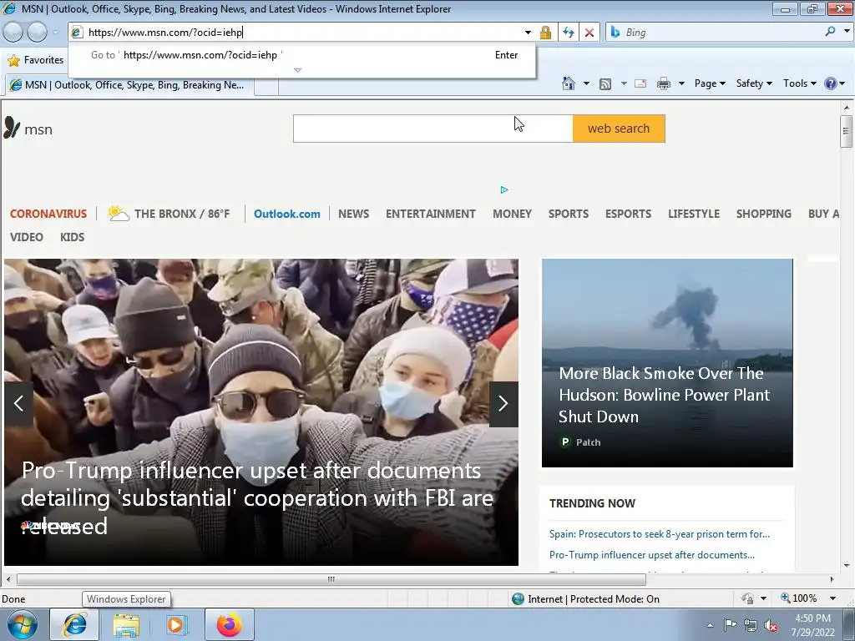Click the RSS Feeds toolbar icon
Screen dimensions: 855x641
(x=605, y=84)
